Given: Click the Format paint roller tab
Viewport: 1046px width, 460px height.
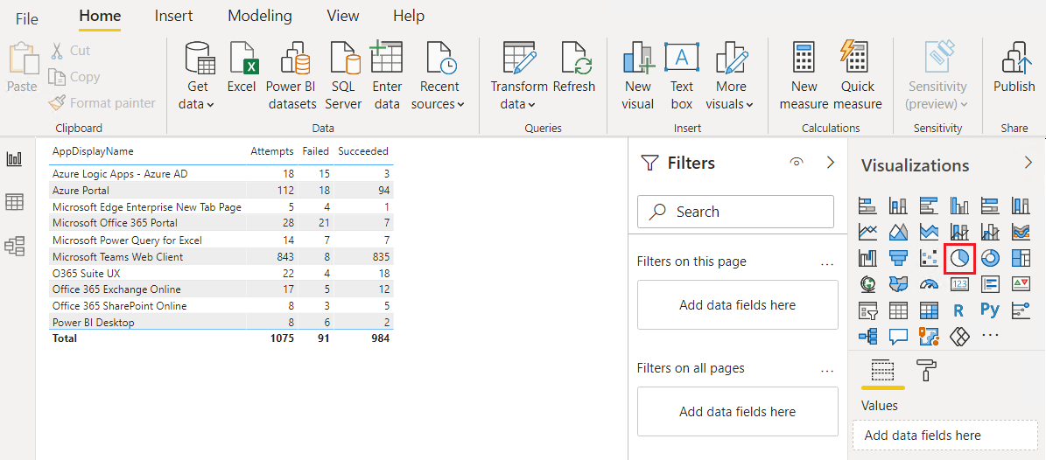Looking at the screenshot, I should [925, 369].
